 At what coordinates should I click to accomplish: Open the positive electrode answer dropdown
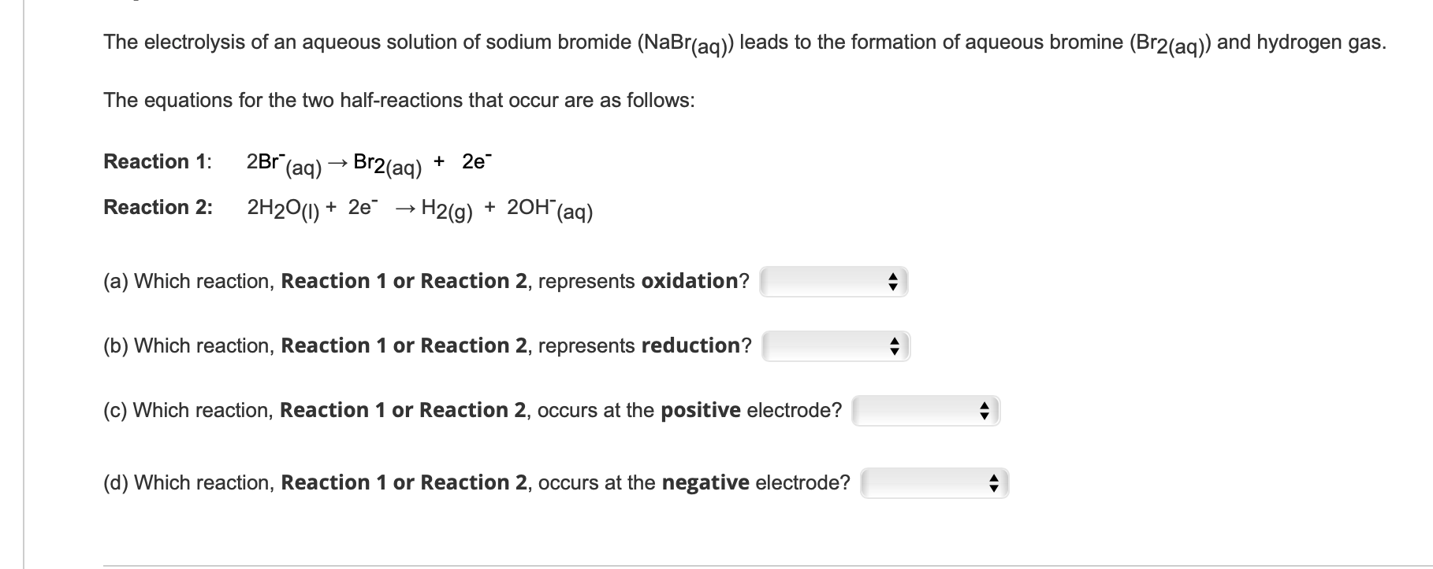(926, 411)
